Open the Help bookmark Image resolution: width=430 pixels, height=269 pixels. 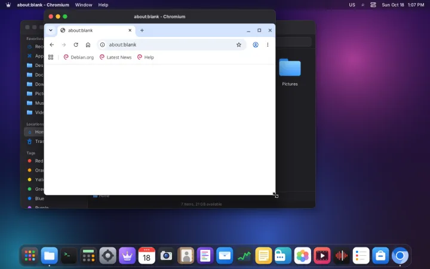pyautogui.click(x=146, y=57)
